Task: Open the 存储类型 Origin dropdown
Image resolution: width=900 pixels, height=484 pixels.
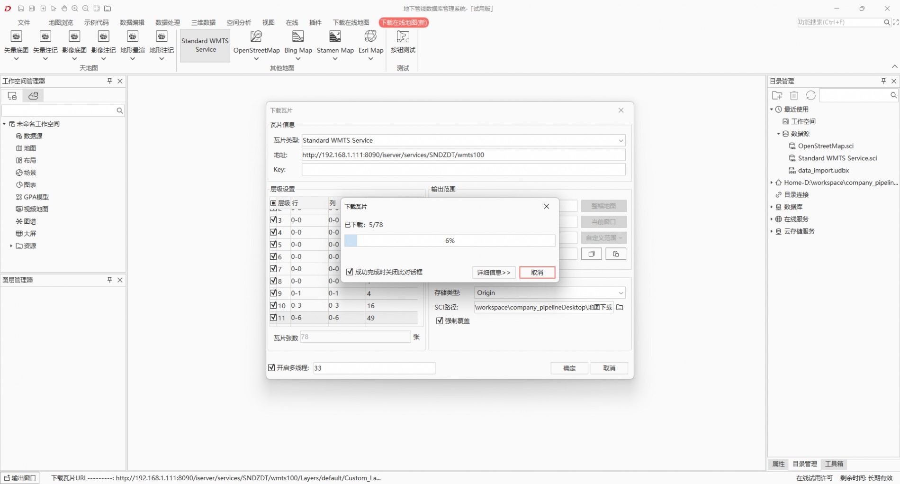Action: (x=621, y=293)
